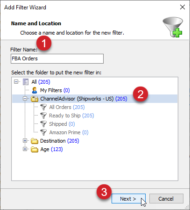Click the All filters document icon
The height and width of the screenshot is (210, 190).
[26, 82]
